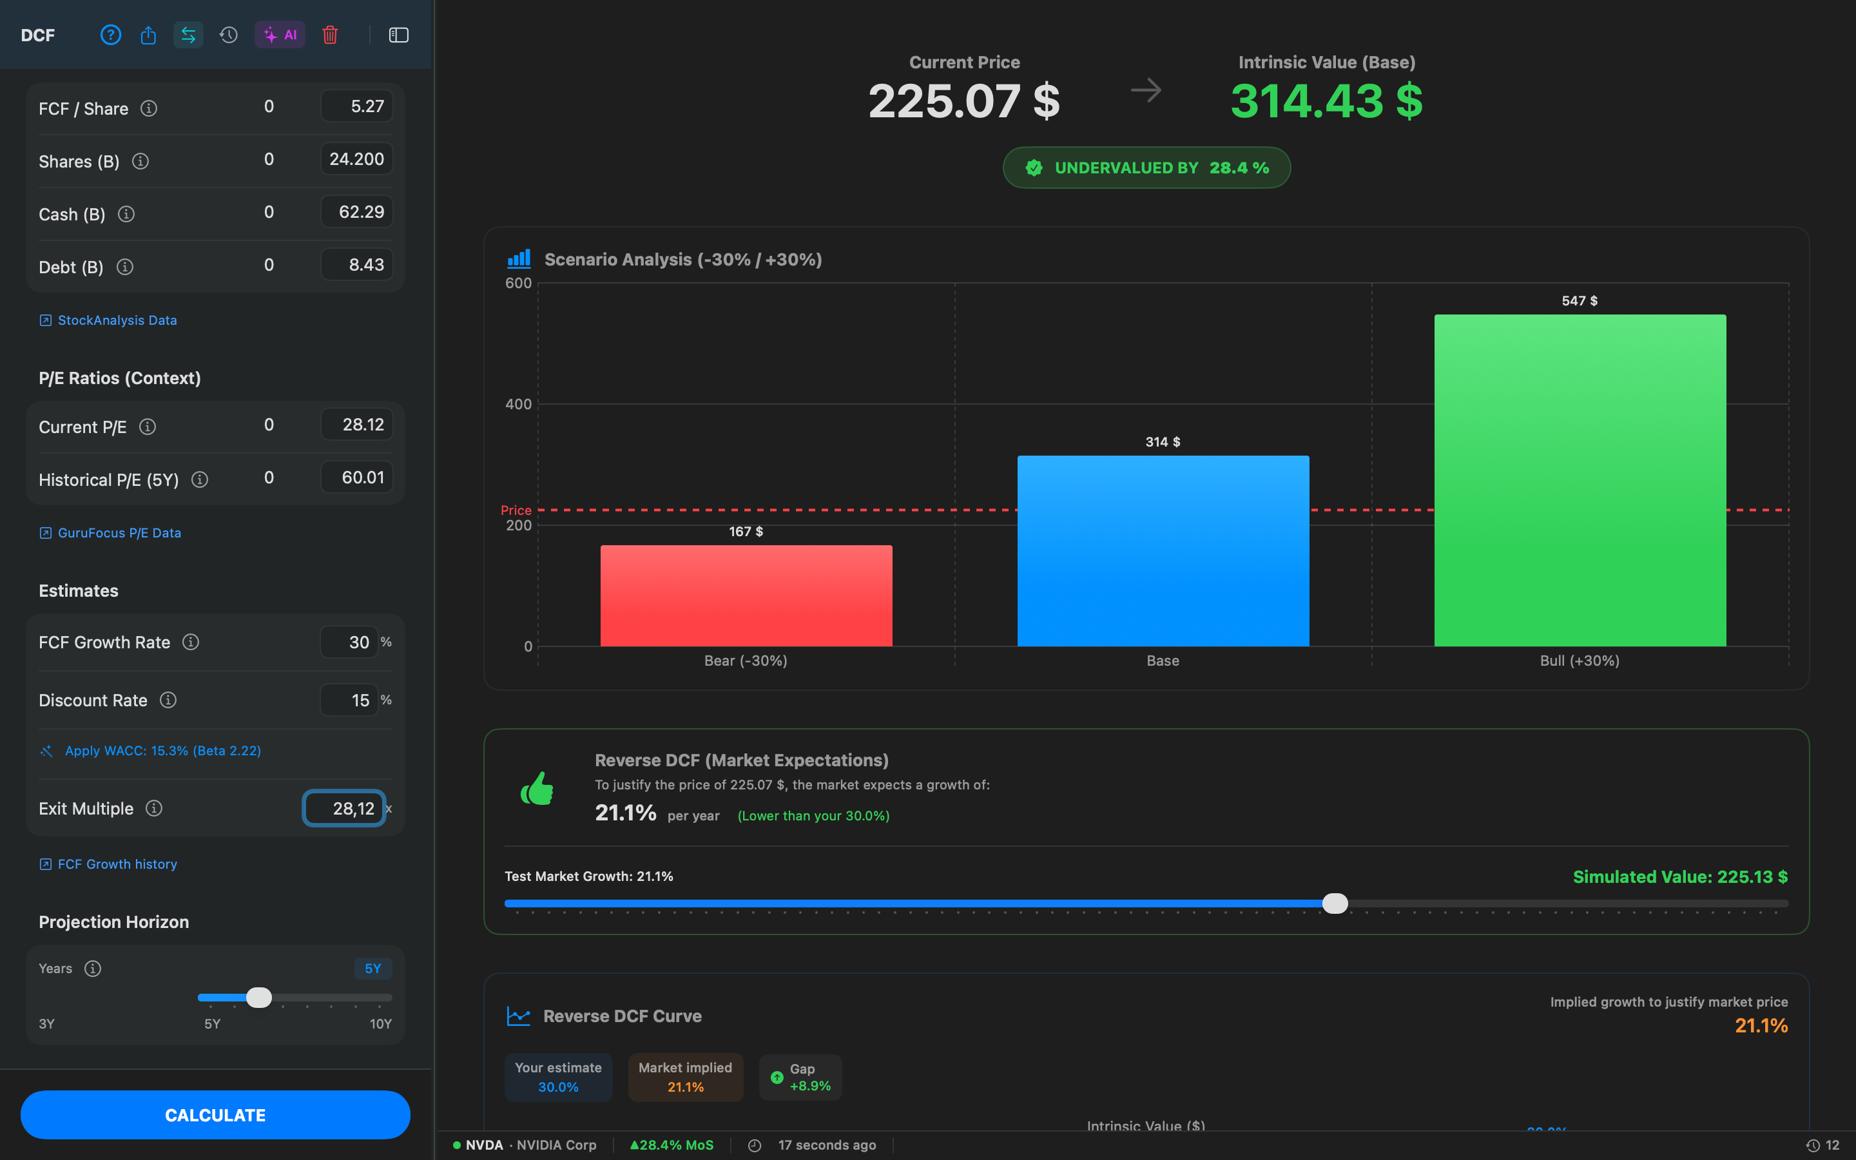
Task: Click the Shares (B) value field 24.200
Action: click(356, 159)
